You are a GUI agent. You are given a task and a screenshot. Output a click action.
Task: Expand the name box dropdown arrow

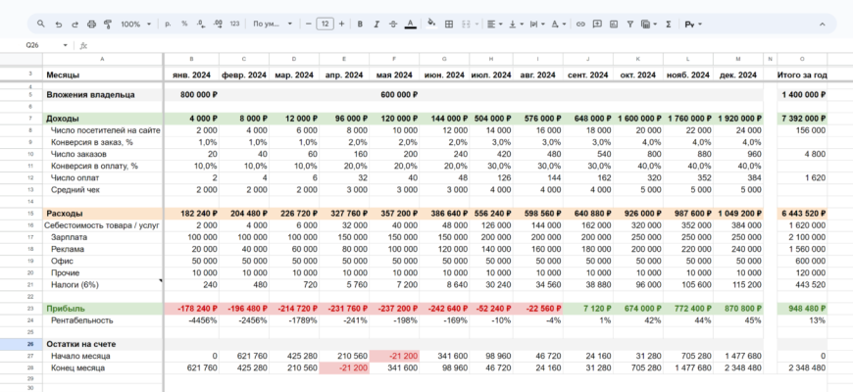(66, 45)
